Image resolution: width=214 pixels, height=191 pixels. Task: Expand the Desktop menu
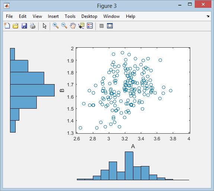[x=89, y=16]
